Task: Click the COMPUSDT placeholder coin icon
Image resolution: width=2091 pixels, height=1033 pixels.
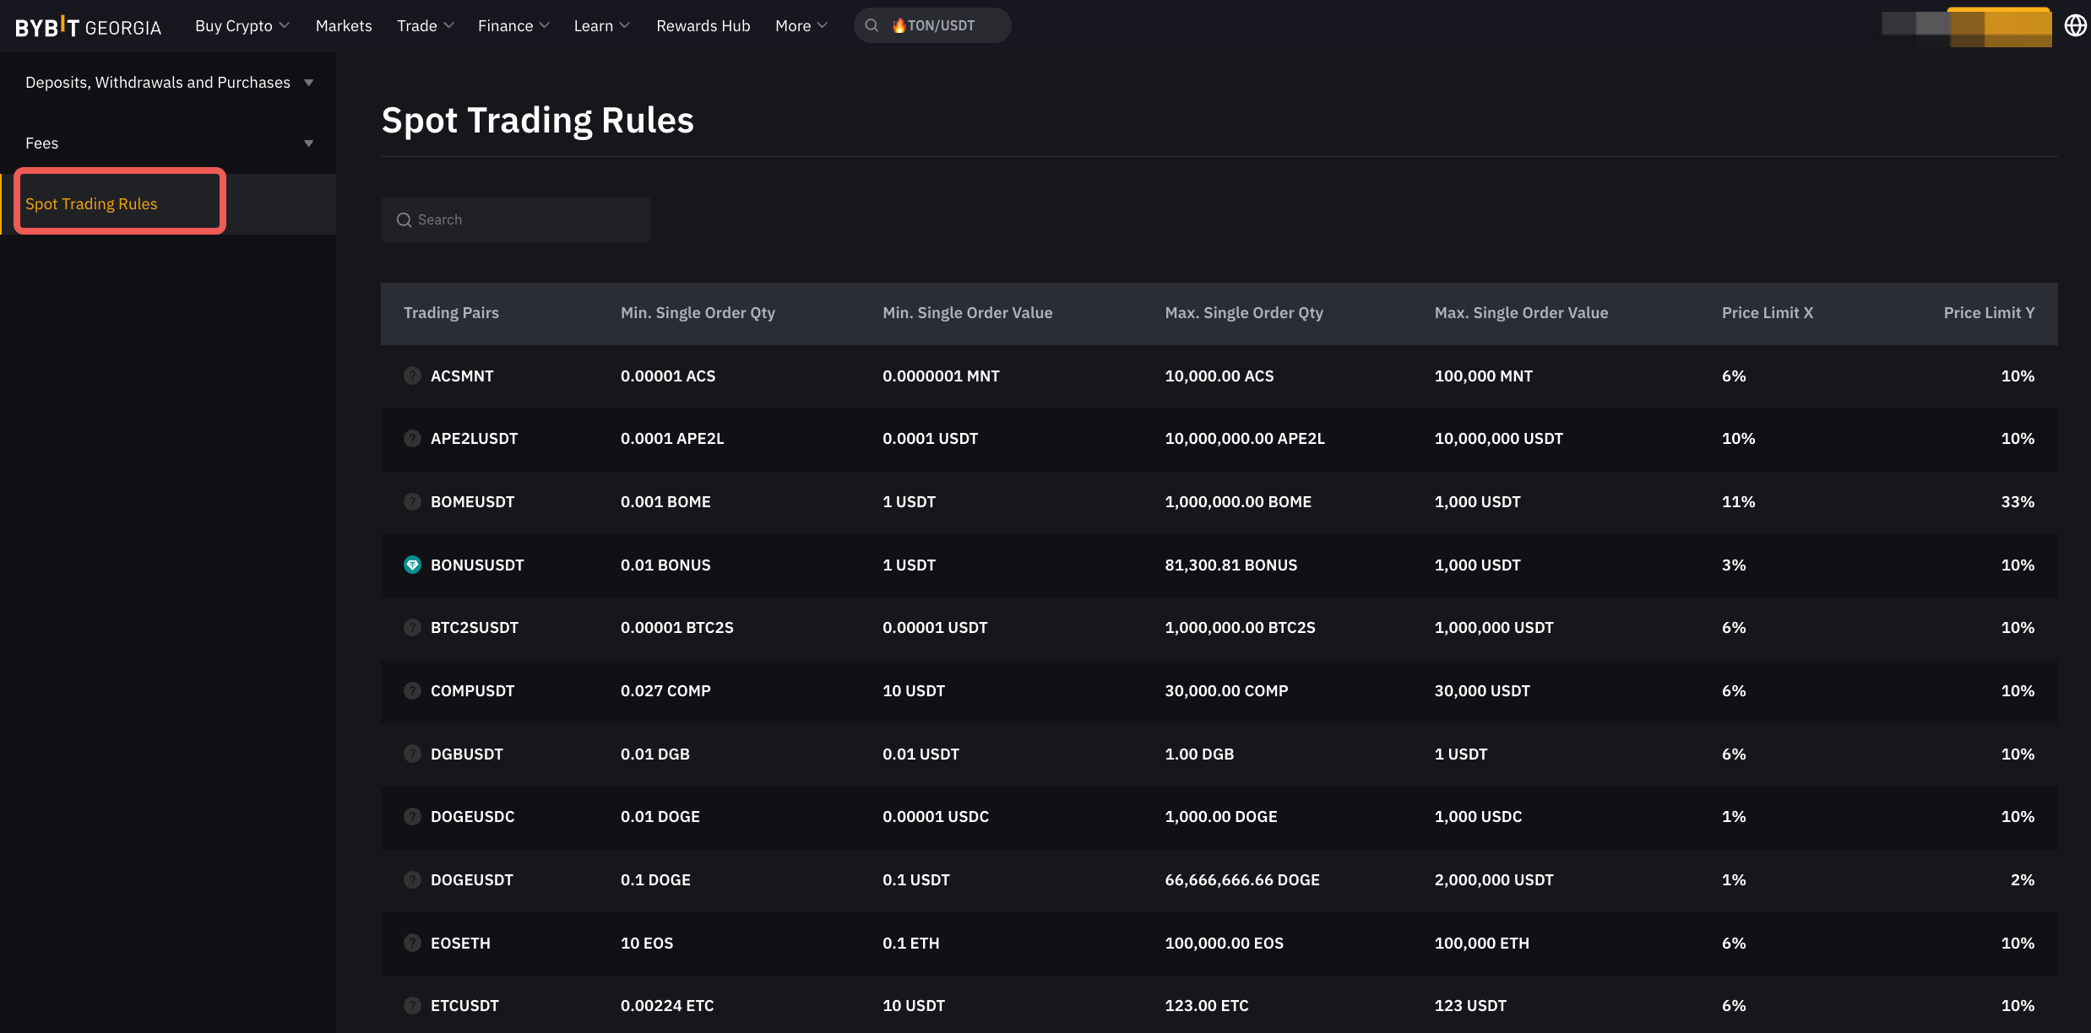Action: [412, 690]
